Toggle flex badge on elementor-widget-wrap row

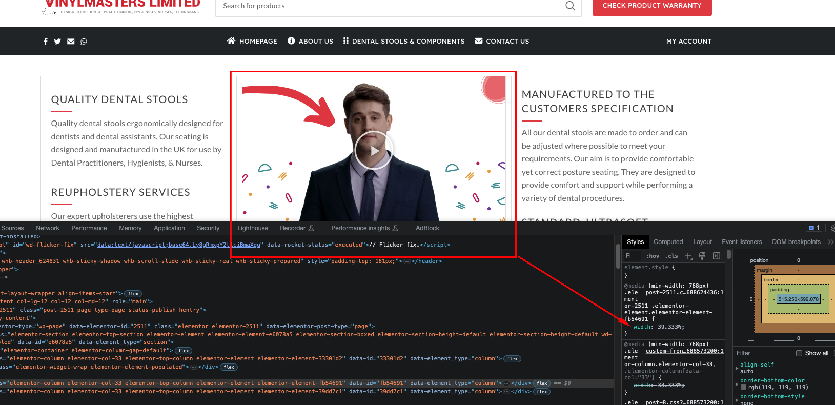pos(229,367)
